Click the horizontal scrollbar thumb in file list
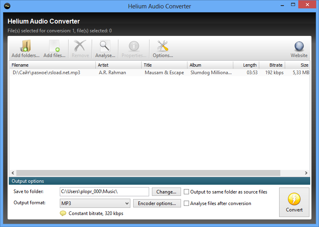The width and height of the screenshot is (319, 227). point(148,173)
